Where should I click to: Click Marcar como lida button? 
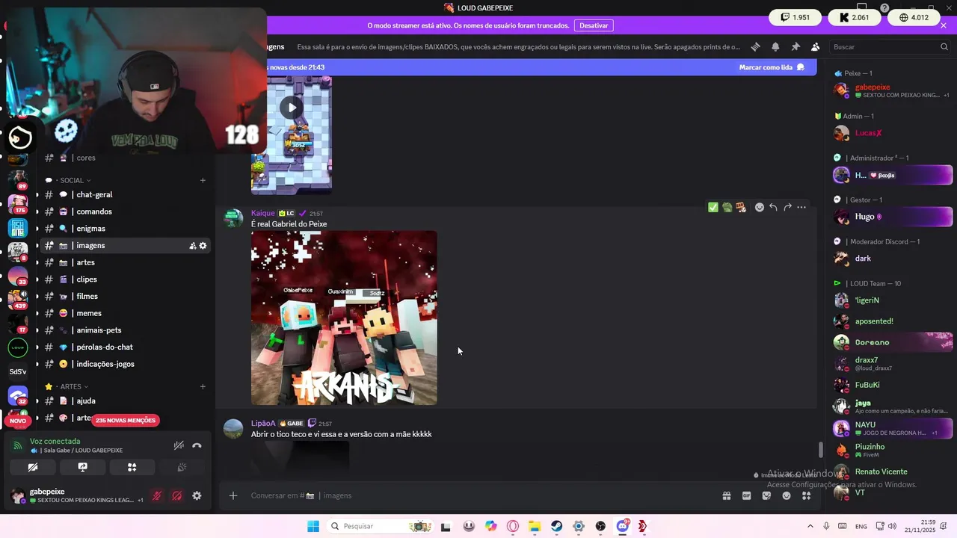pyautogui.click(x=772, y=67)
